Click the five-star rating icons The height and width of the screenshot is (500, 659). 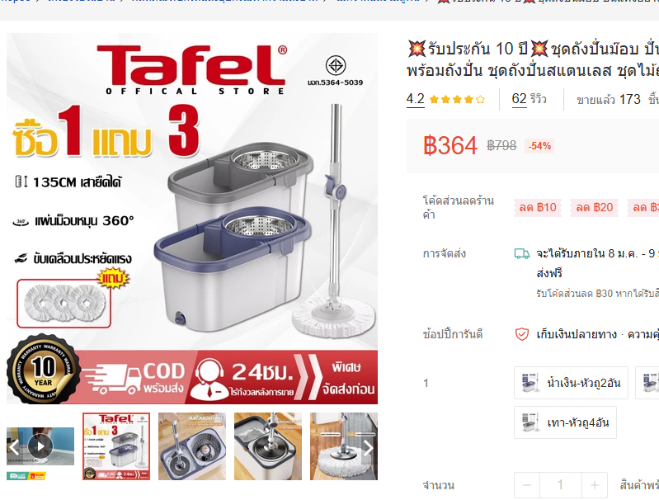457,100
